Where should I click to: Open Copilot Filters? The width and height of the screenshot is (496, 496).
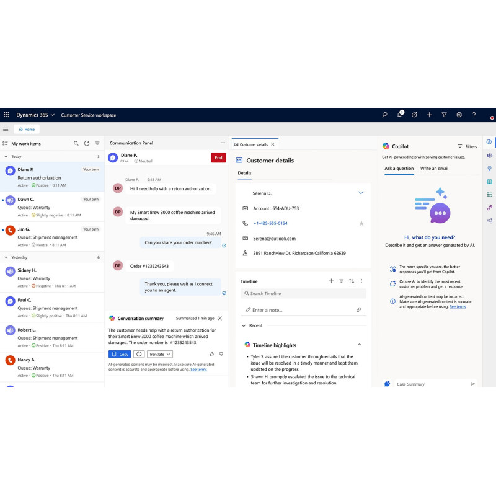click(x=467, y=146)
